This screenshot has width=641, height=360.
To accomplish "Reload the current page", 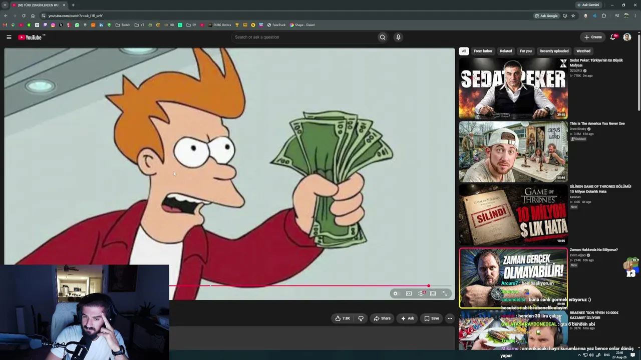I will 24,15.
